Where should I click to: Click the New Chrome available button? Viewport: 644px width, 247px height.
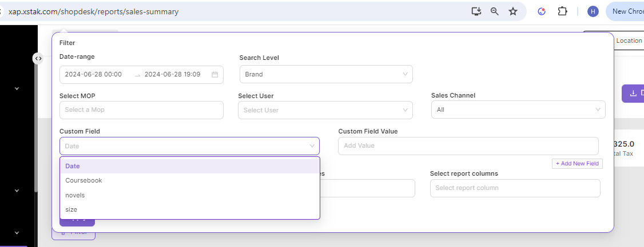coord(626,11)
